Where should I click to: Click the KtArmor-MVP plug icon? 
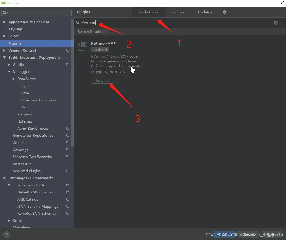coord(83,47)
